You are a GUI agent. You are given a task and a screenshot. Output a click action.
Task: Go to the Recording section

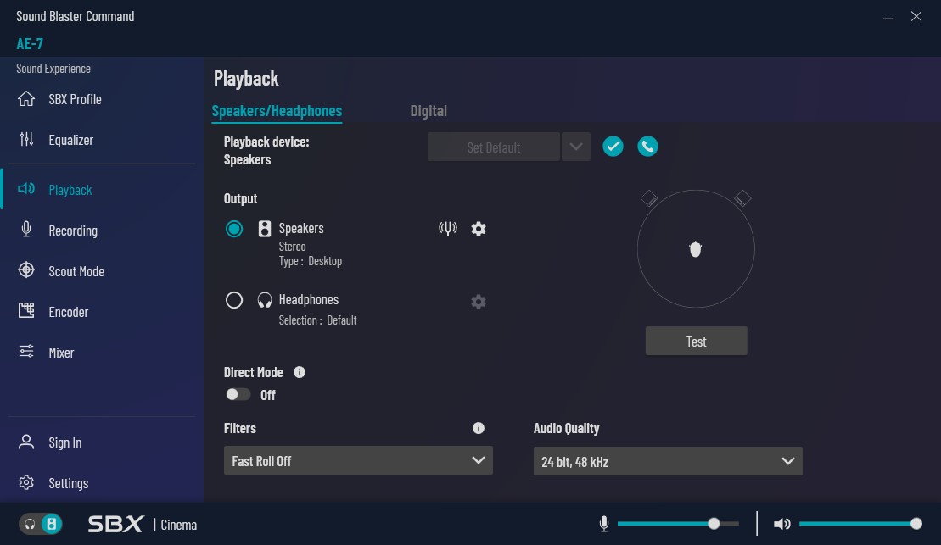coord(73,231)
